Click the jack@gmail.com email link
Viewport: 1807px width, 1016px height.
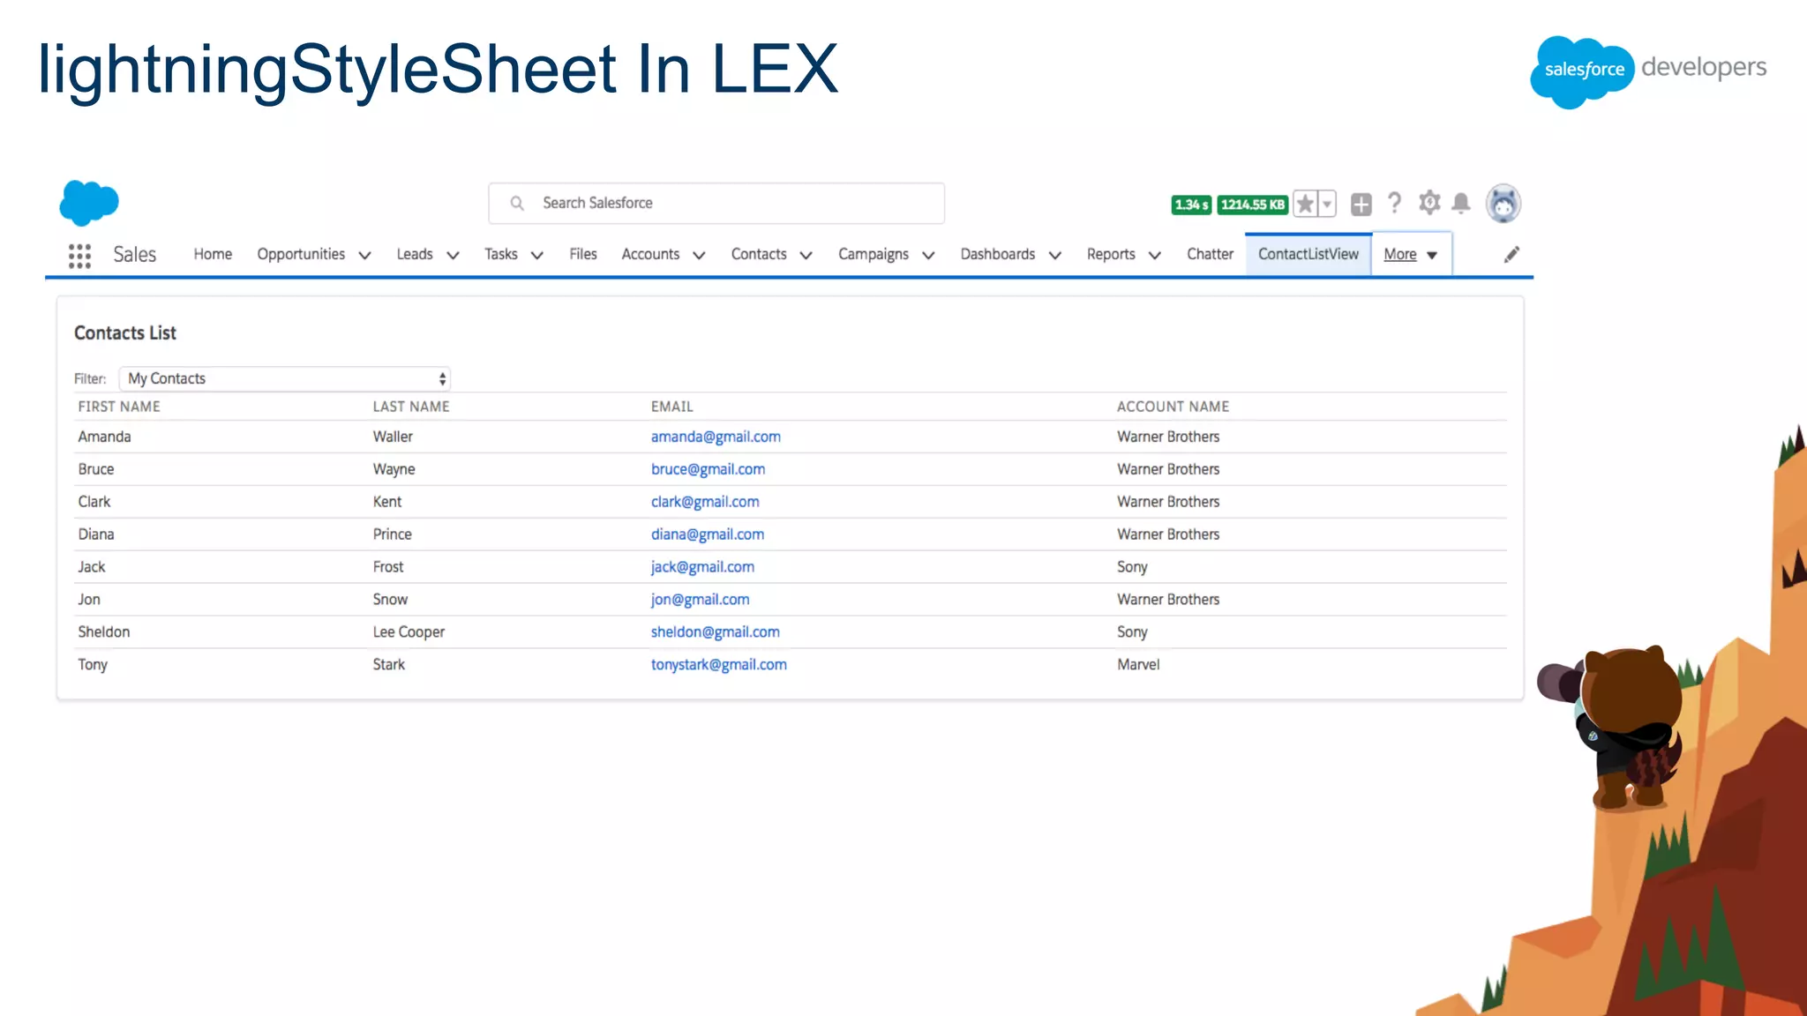click(x=702, y=567)
